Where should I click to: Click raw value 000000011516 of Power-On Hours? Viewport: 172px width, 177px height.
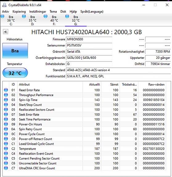(x=154, y=124)
